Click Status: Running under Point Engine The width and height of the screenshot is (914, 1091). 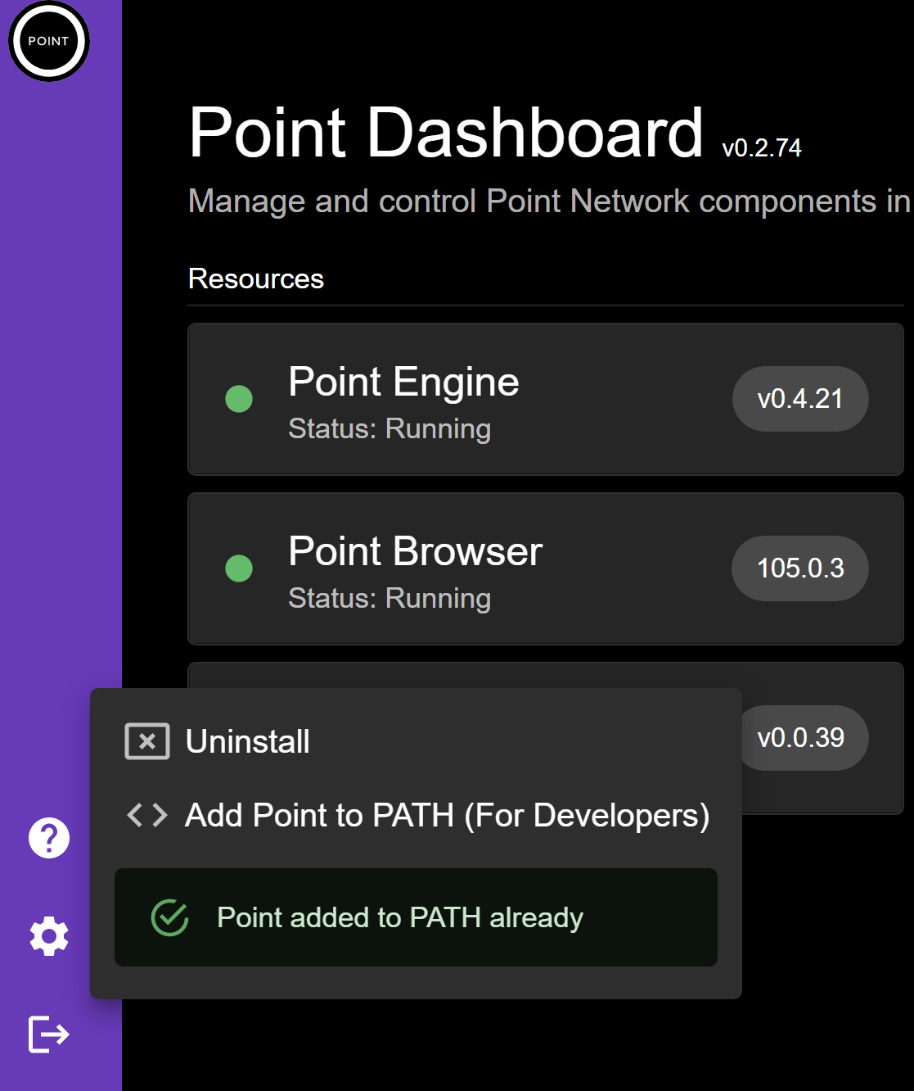389,428
